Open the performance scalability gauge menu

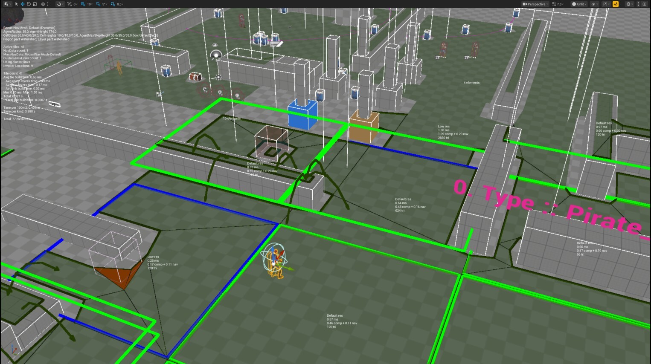tap(606, 4)
